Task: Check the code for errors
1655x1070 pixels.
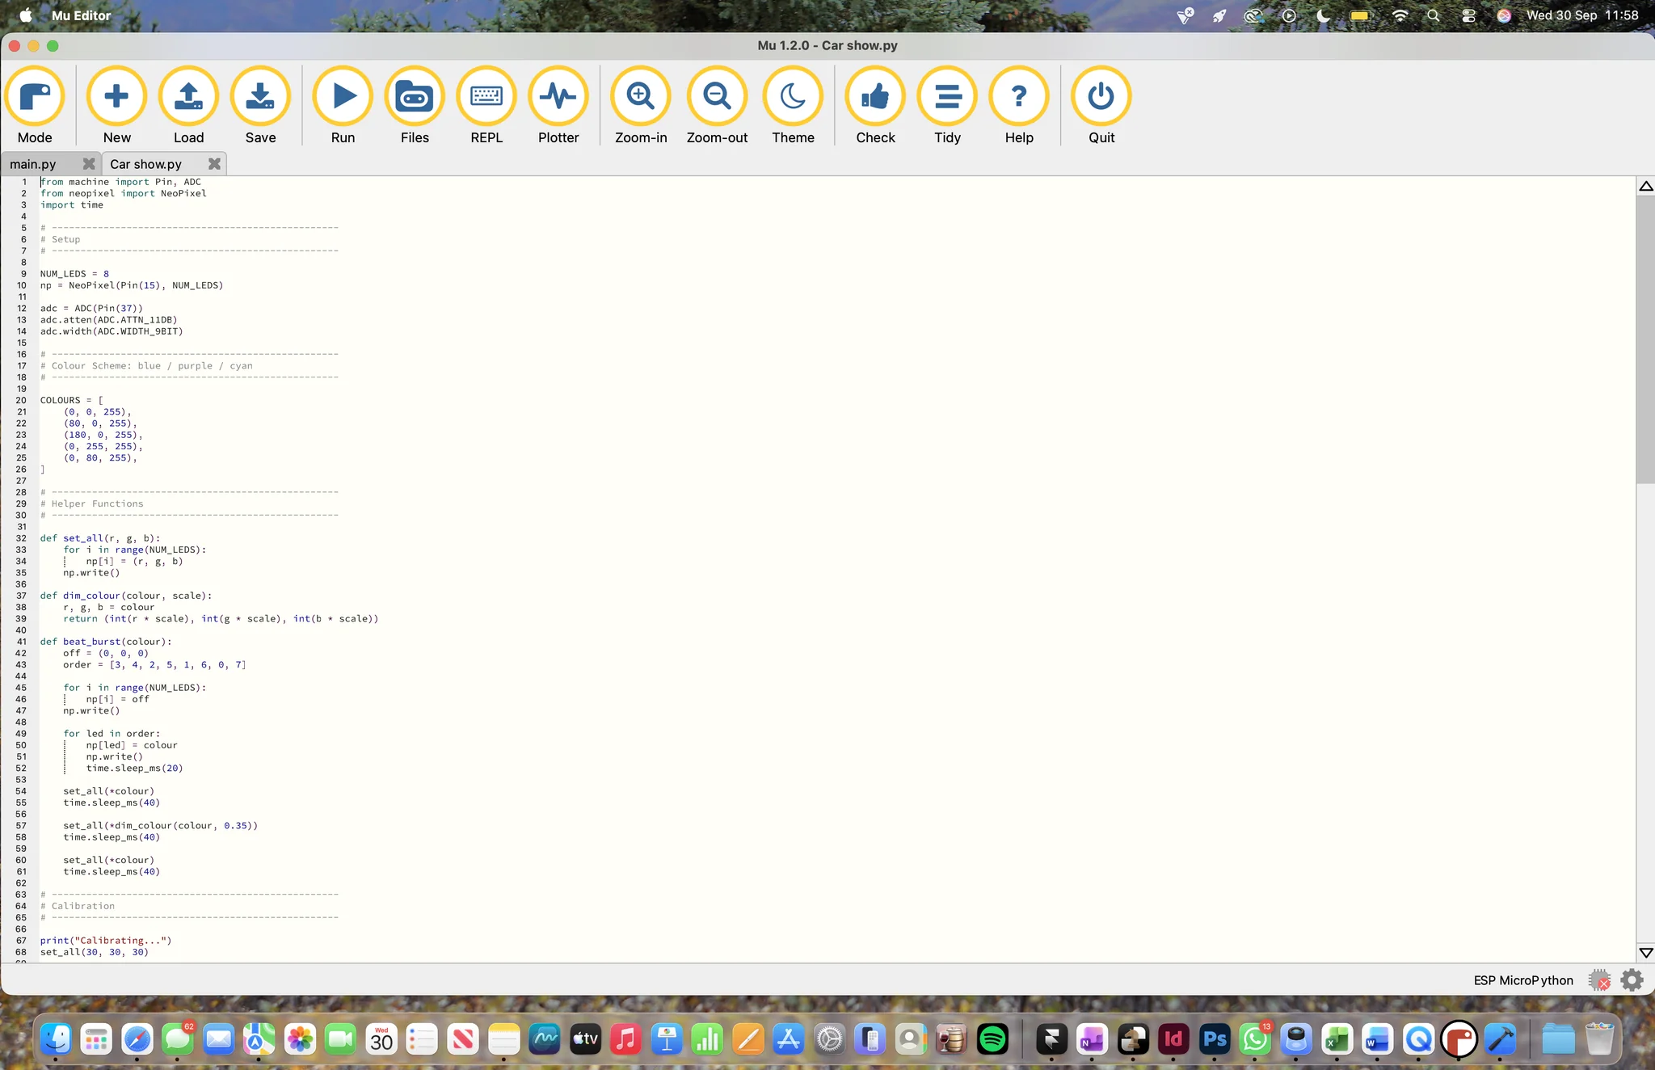Action: pyautogui.click(x=875, y=105)
